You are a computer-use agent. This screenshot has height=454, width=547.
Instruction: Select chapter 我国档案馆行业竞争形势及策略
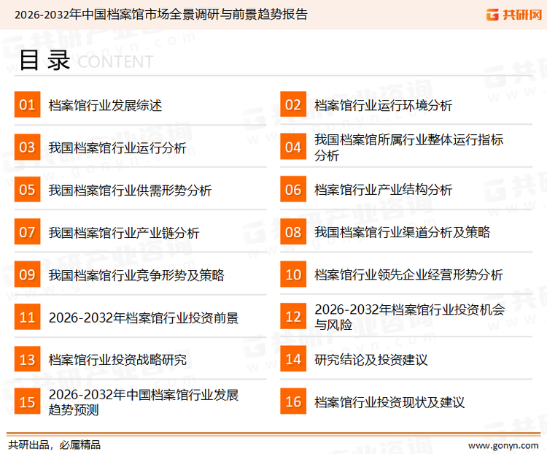tap(136, 275)
